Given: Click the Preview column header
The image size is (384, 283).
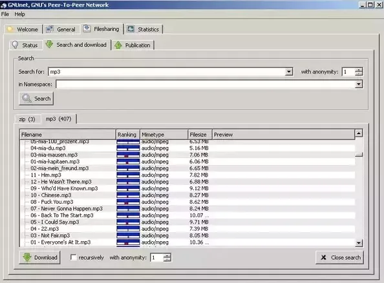Looking at the screenshot, I should tap(283, 135).
